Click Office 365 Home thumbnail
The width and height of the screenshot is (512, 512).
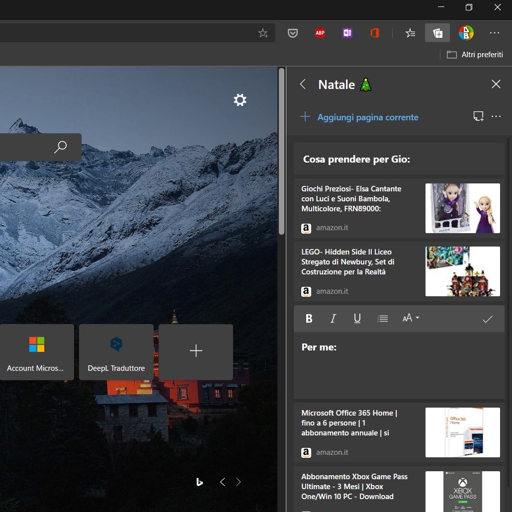(462, 432)
